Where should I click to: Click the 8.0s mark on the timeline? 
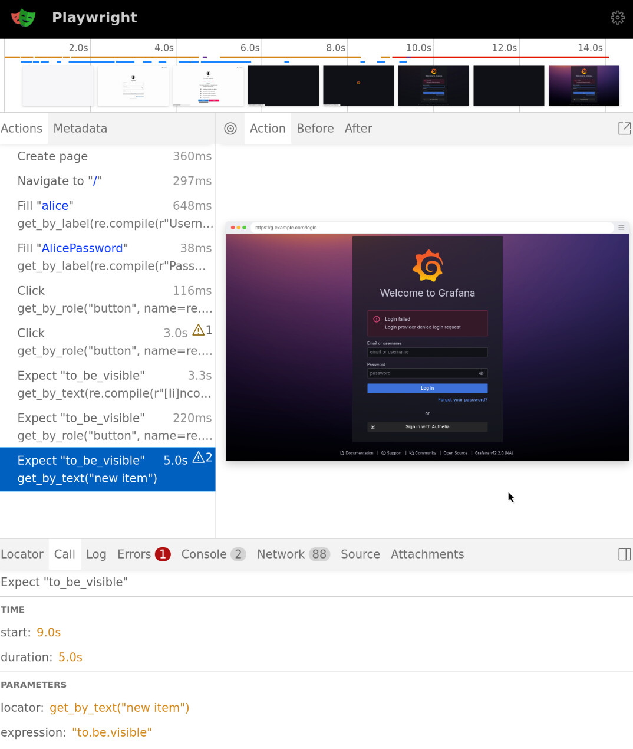coord(336,48)
